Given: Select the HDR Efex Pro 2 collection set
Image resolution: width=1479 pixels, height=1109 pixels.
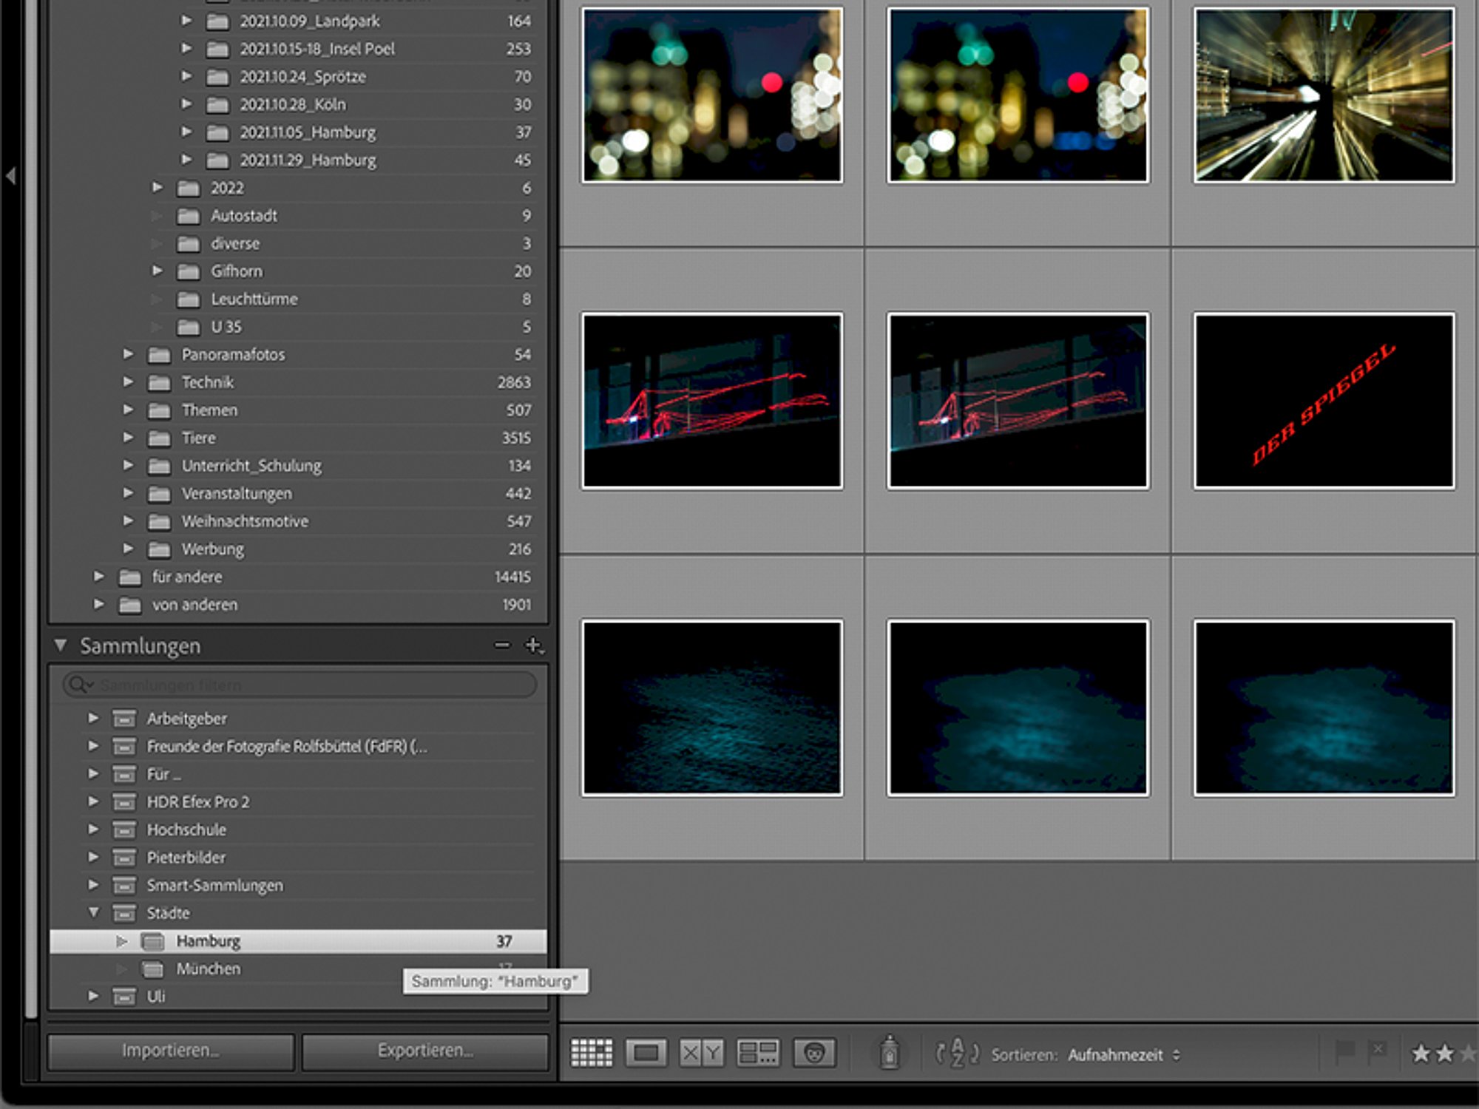Looking at the screenshot, I should (x=198, y=801).
